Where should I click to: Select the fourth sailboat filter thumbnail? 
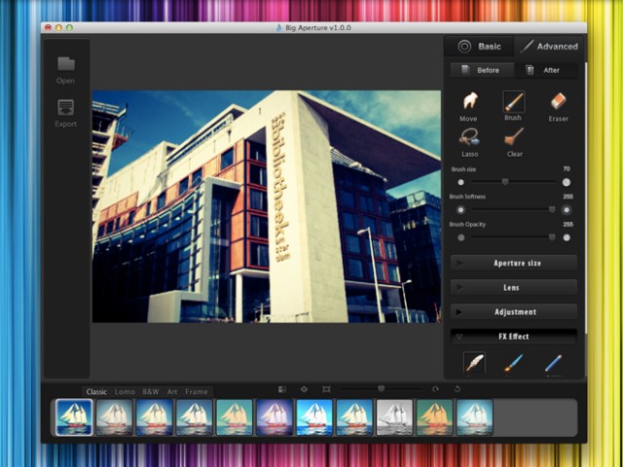click(195, 417)
